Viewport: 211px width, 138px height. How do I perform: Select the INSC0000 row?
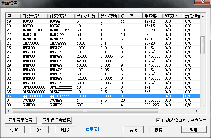click(103, 43)
